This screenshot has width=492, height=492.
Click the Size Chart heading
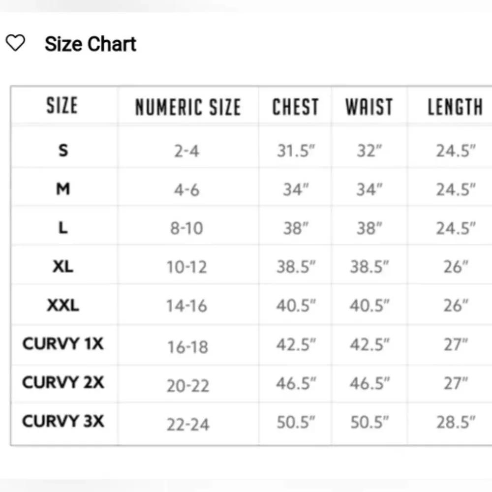tap(91, 44)
